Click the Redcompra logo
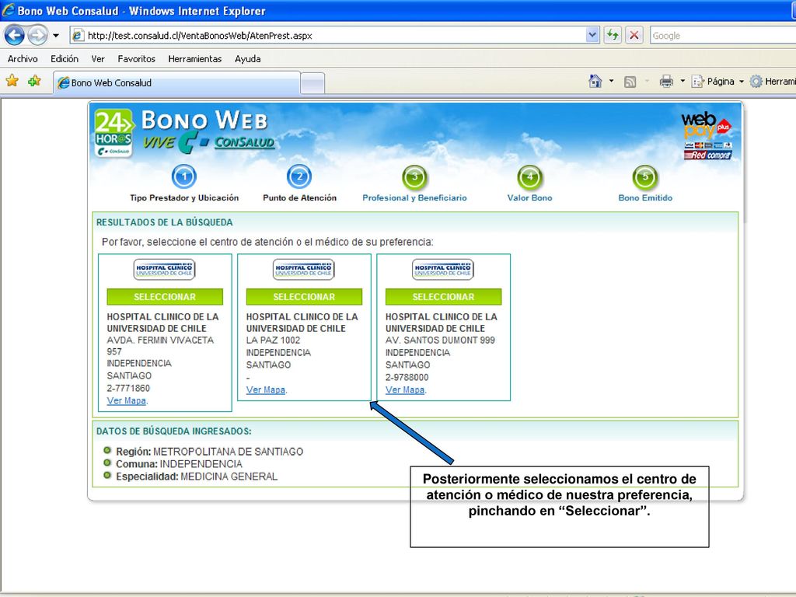Screen dimensions: 796x597 click(707, 155)
